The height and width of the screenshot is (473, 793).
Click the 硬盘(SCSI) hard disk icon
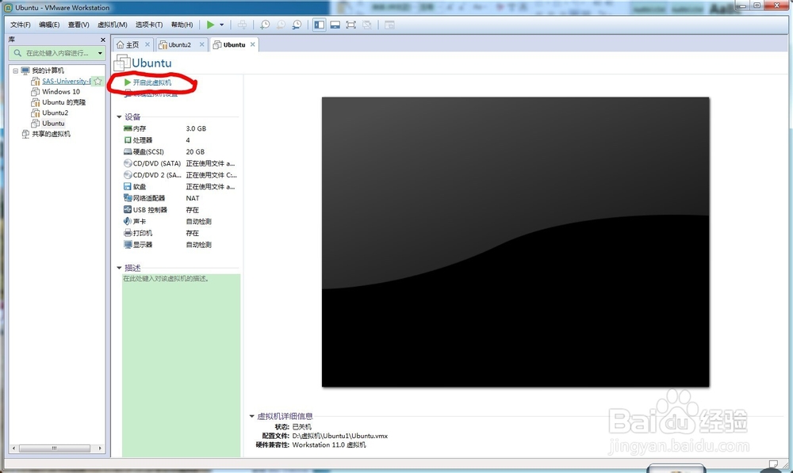[128, 151]
